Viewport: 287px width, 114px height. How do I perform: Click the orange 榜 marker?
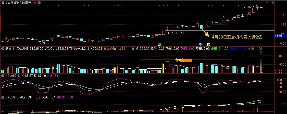208,44
